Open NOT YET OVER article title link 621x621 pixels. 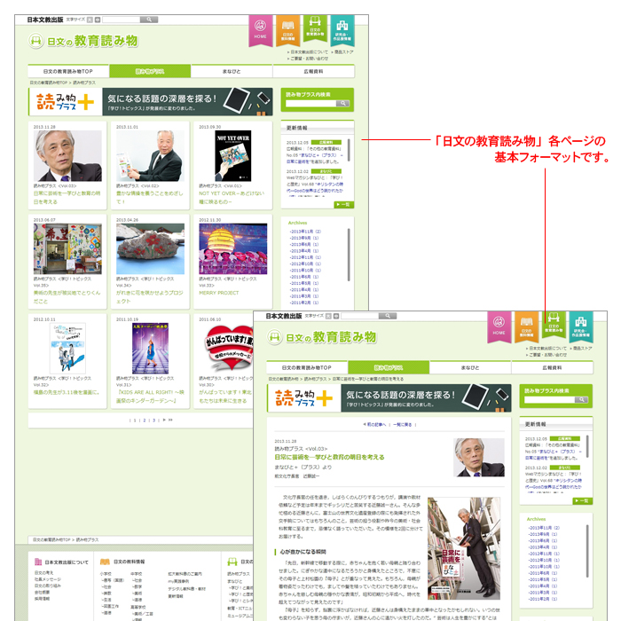(232, 198)
